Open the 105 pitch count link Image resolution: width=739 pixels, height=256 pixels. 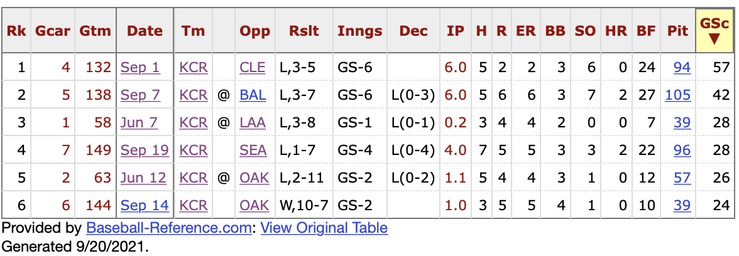point(678,95)
